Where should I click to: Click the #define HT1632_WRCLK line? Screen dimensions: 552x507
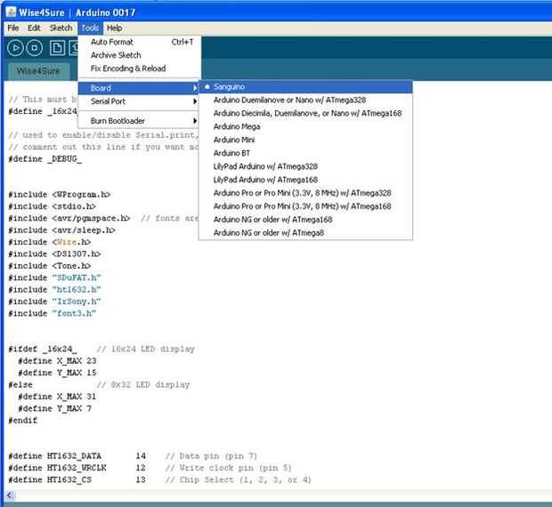point(150,469)
